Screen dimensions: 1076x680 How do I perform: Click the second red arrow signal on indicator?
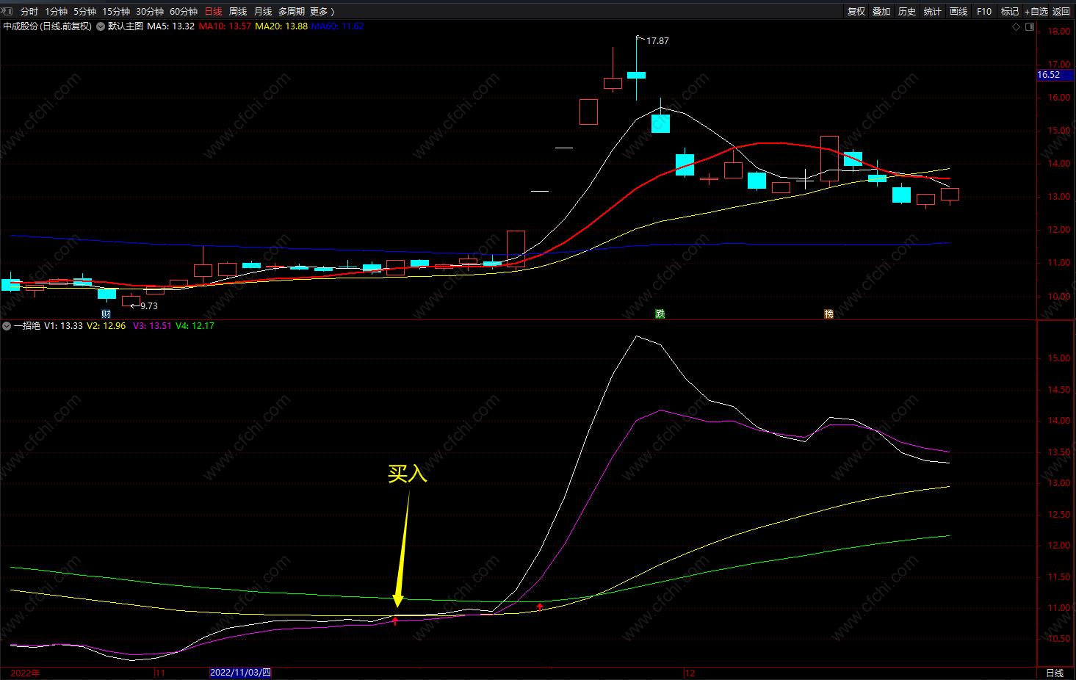pos(541,607)
